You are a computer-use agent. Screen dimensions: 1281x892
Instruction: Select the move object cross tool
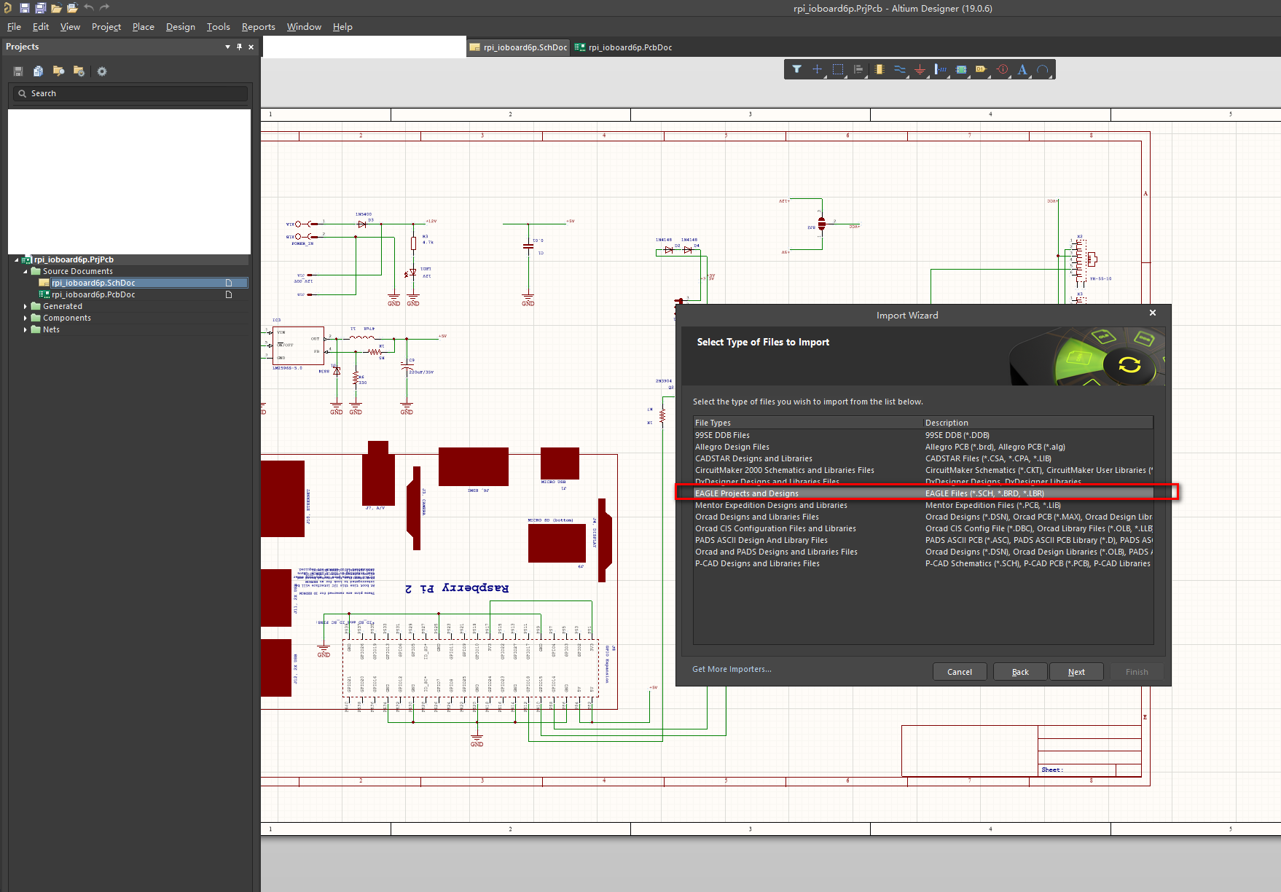817,69
